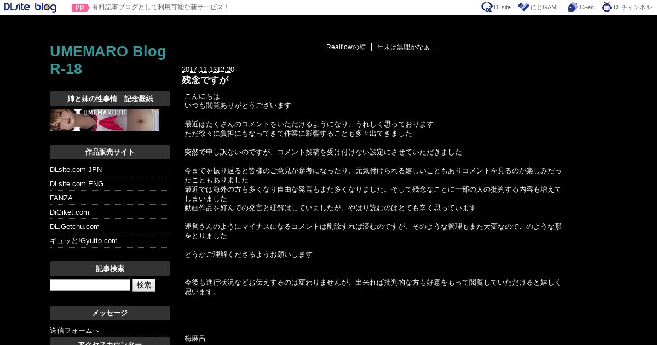Open the DLsite blog logo
Screen dimensions: 657x345
click(x=30, y=7)
